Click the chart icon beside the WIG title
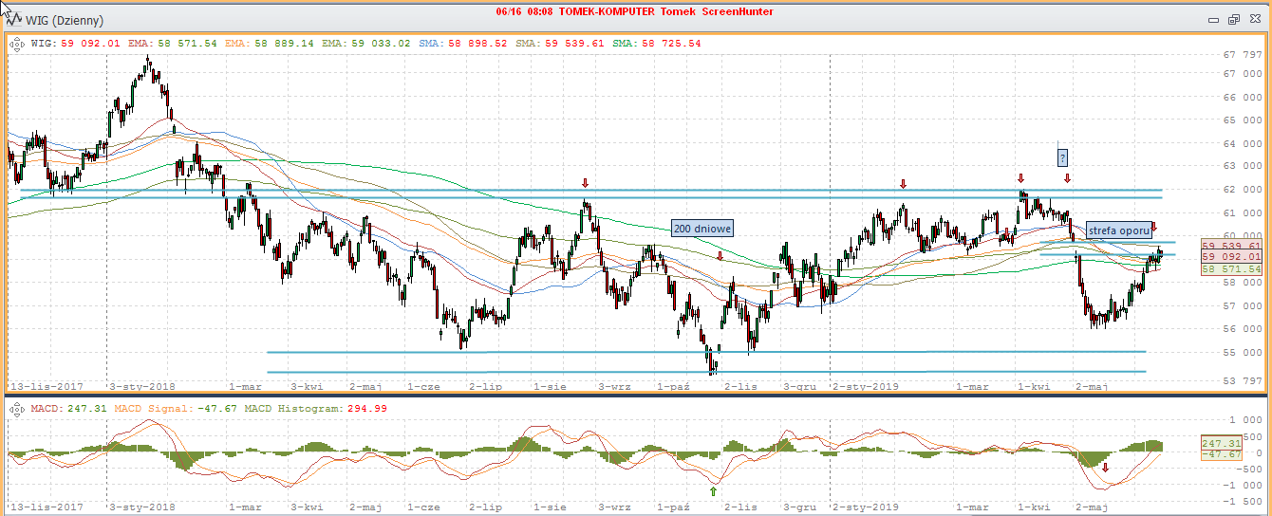Viewport: 1272px width, 516px height. (14, 20)
